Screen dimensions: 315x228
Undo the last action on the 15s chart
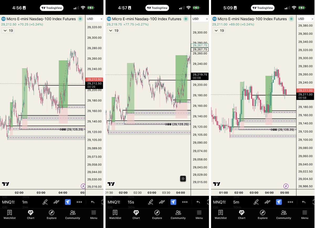coord(198,202)
